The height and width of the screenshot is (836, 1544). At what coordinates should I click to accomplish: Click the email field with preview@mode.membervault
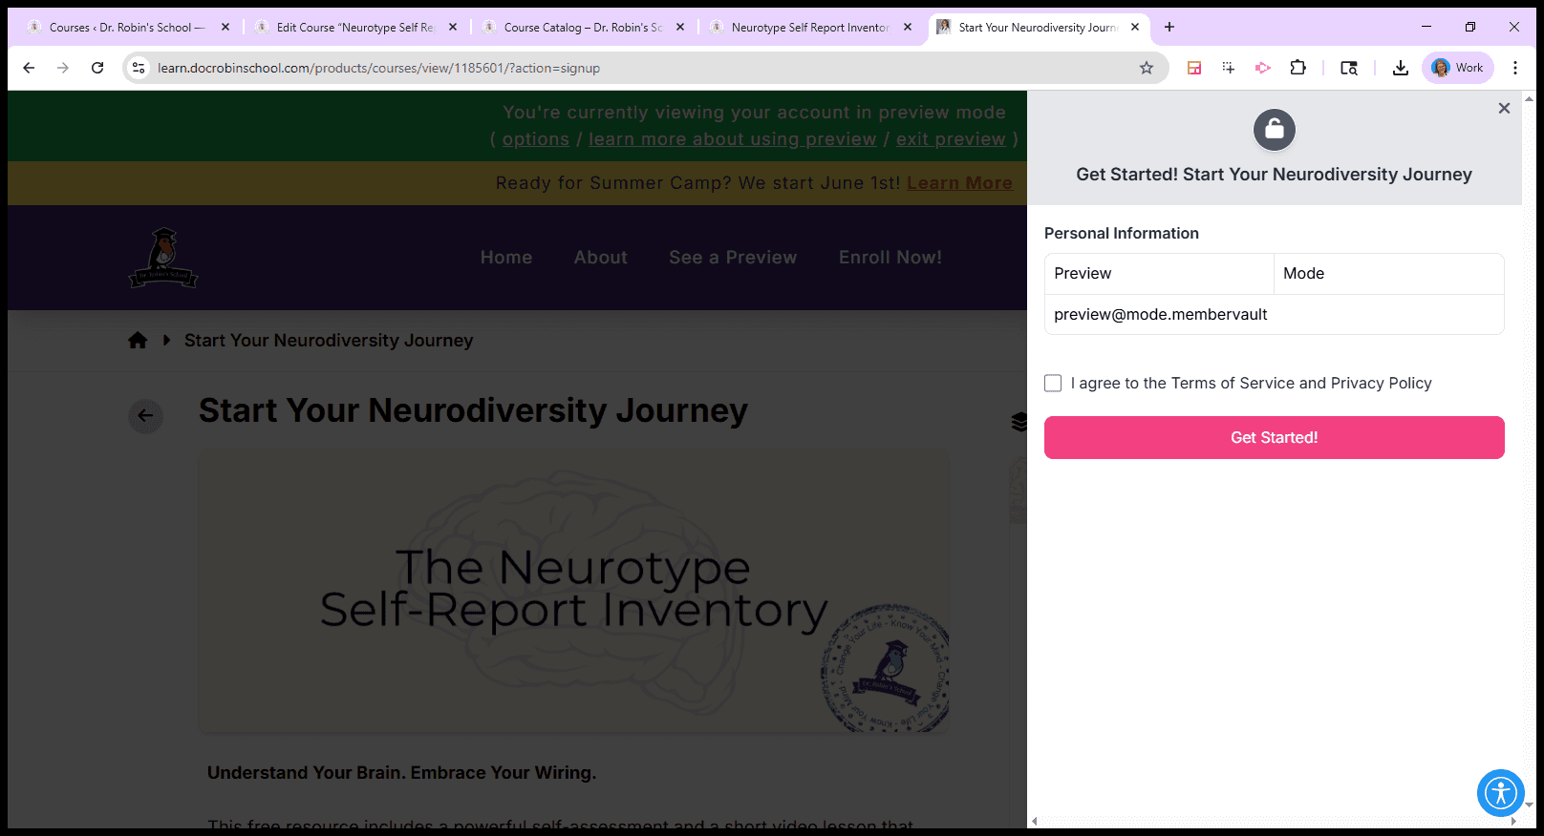(1274, 315)
